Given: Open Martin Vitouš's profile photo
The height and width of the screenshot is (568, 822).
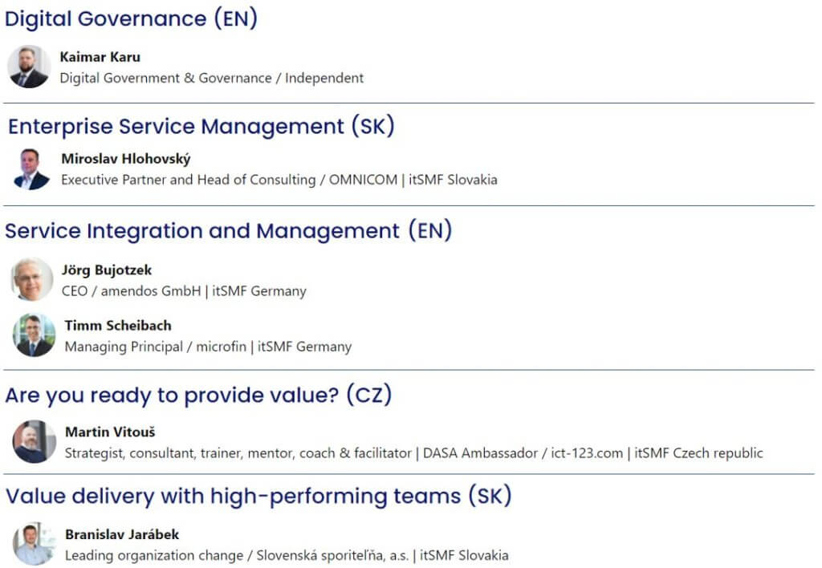Looking at the screenshot, I should pos(34,441).
